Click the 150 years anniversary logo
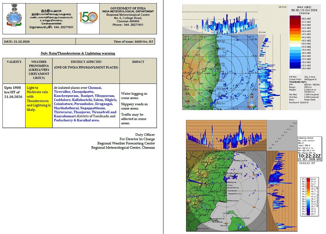 (89, 18)
